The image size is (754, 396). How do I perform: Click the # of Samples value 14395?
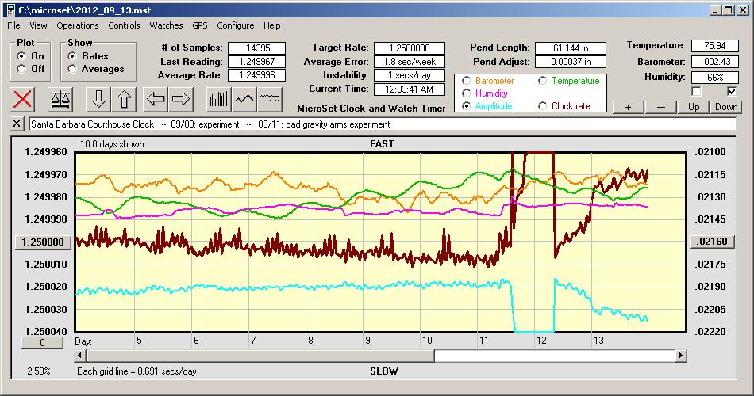pyautogui.click(x=257, y=48)
